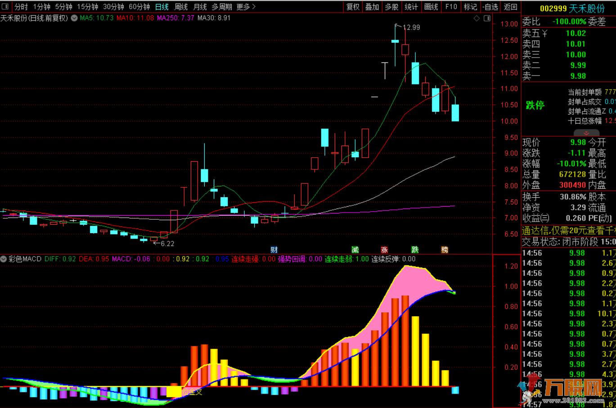Toggle 叠加 overlay mode
Viewport: 616px width, 408px height.
[x=372, y=7]
